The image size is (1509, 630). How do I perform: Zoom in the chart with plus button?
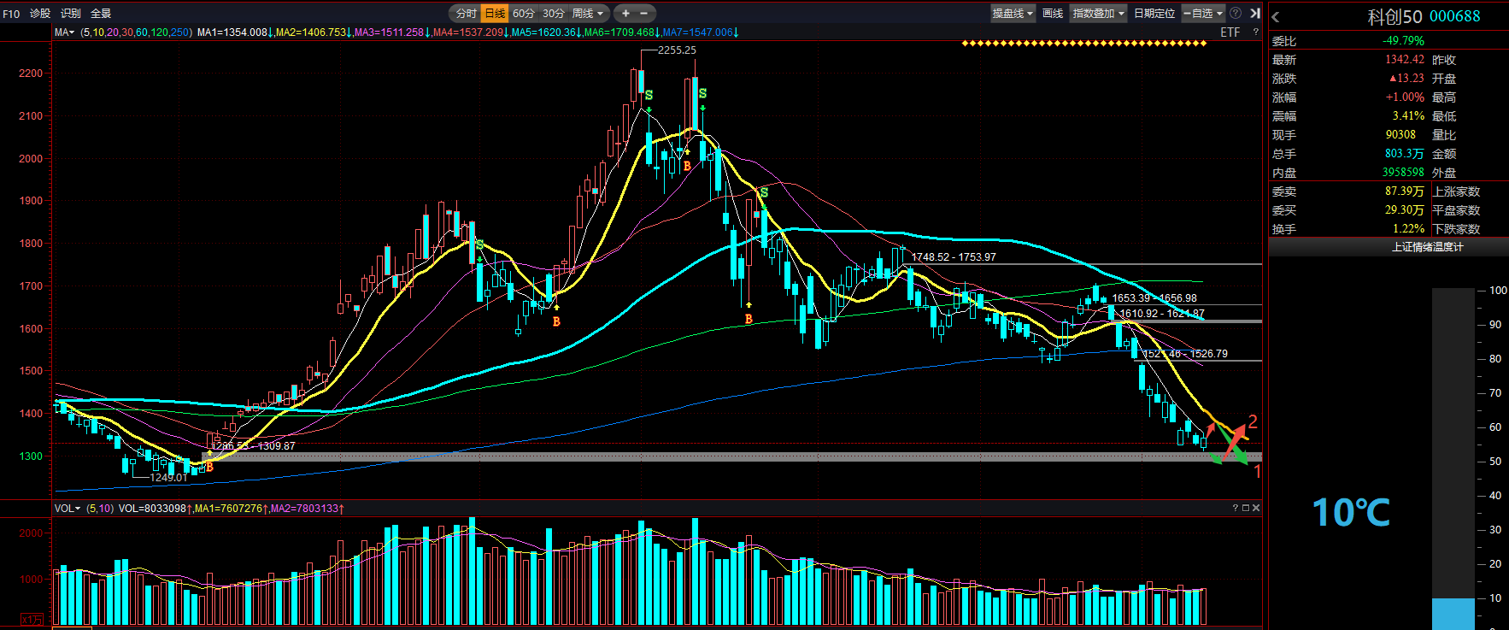pos(625,13)
